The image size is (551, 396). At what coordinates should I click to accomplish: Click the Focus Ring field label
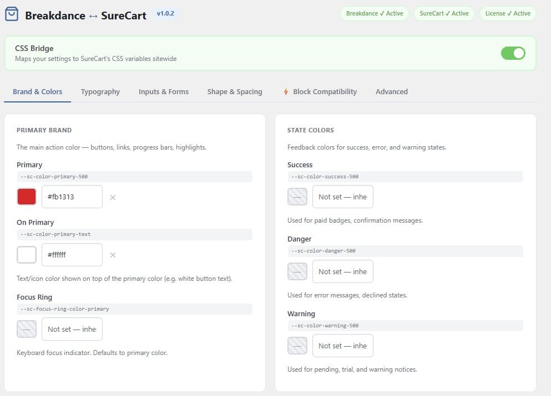pos(34,297)
